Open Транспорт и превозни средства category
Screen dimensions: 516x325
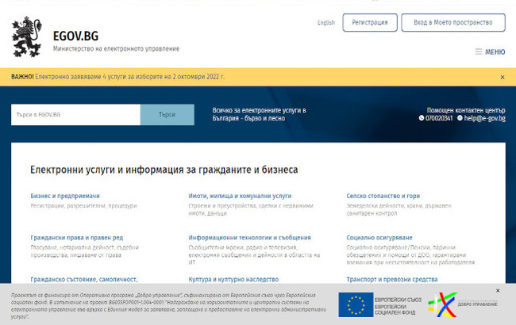coord(392,279)
